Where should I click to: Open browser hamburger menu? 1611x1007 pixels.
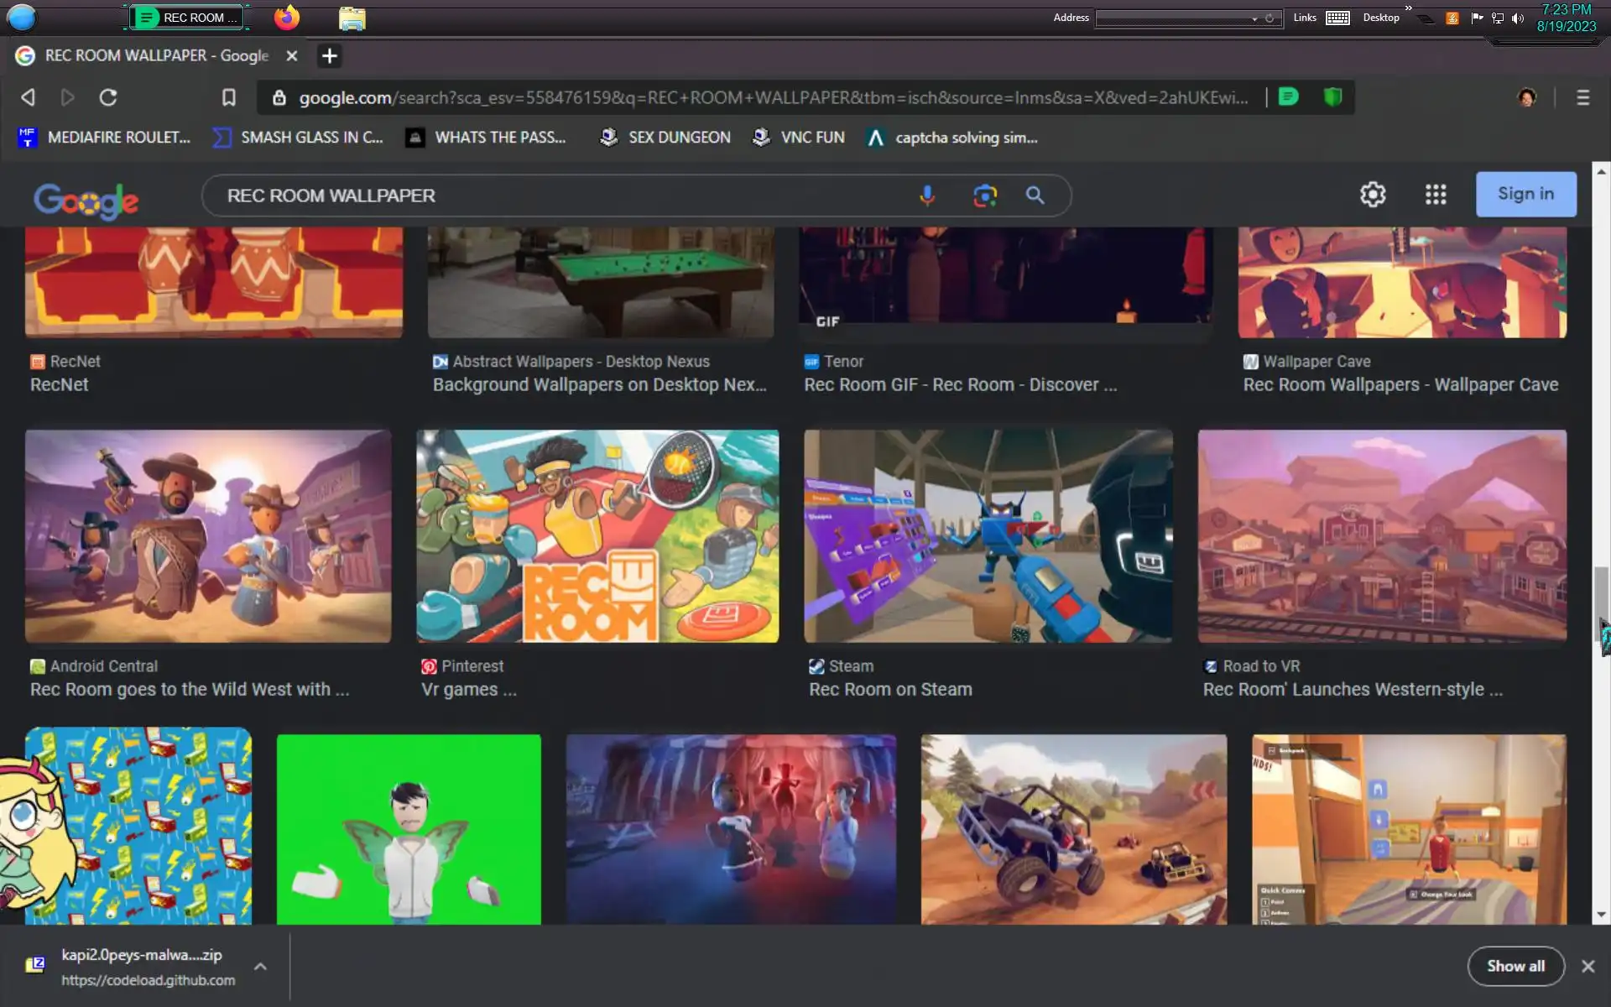pos(1582,97)
